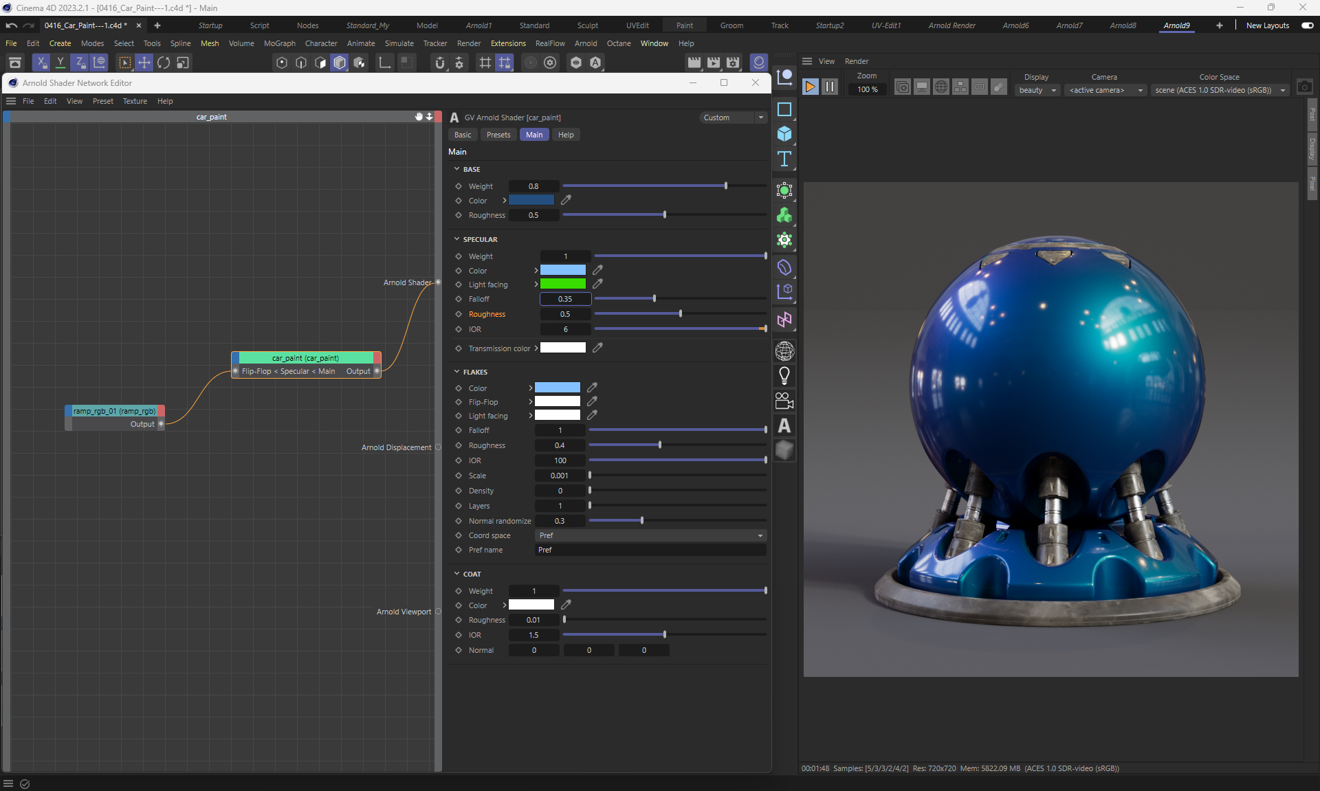Switch to the Presets tab

tap(498, 135)
